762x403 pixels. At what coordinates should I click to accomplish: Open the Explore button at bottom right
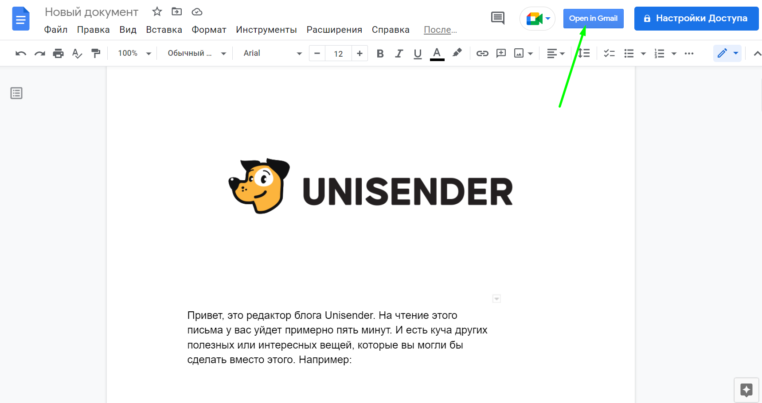(x=746, y=390)
